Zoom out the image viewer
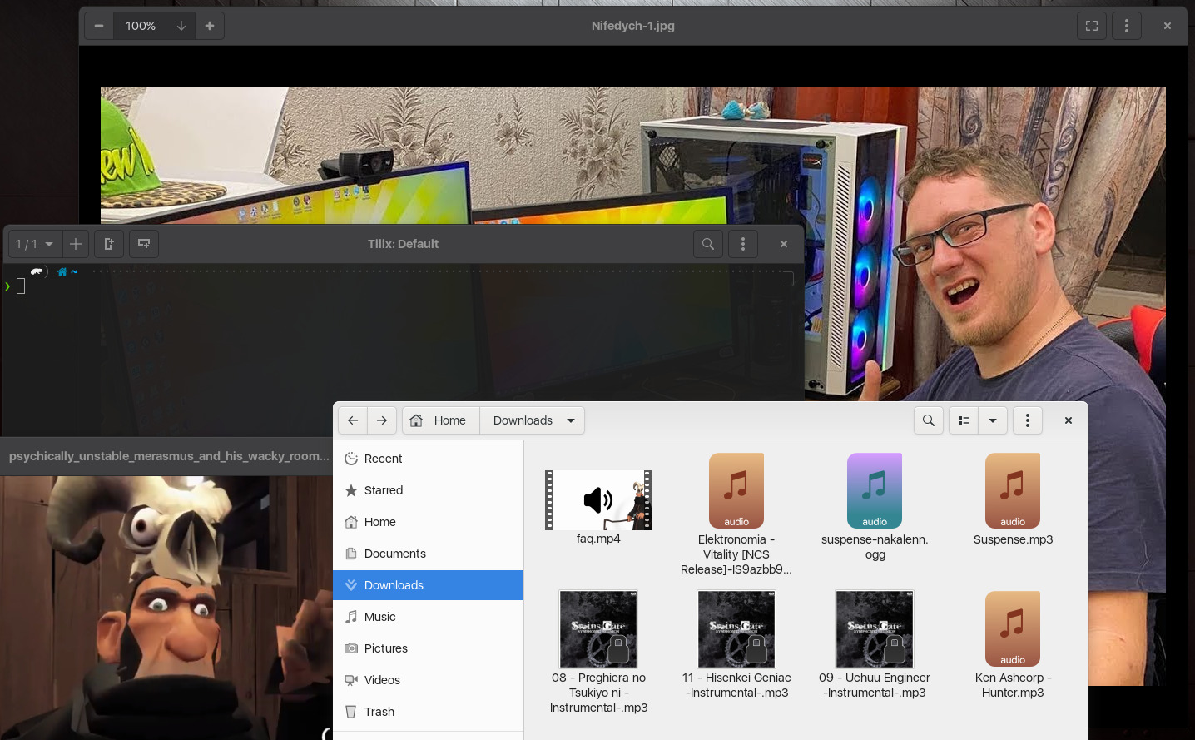This screenshot has width=1195, height=740. pyautogui.click(x=99, y=26)
